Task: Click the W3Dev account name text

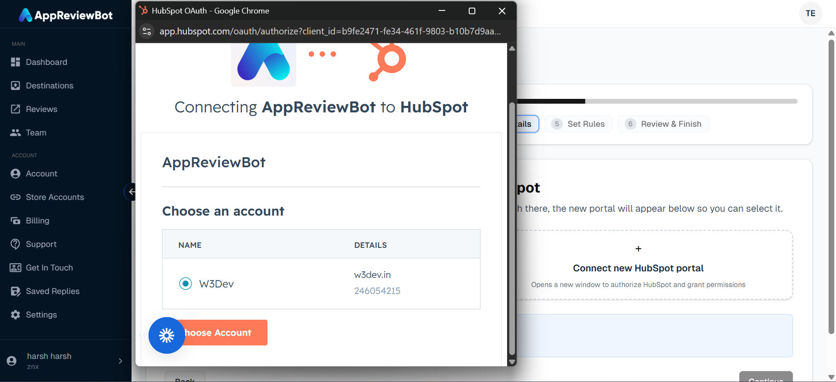Action: tap(217, 284)
